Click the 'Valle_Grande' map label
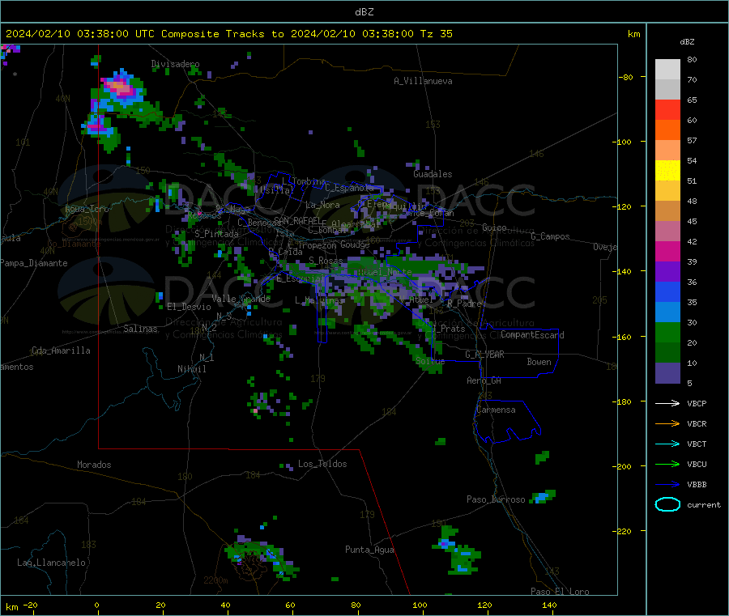This screenshot has height=616, width=729. (241, 299)
